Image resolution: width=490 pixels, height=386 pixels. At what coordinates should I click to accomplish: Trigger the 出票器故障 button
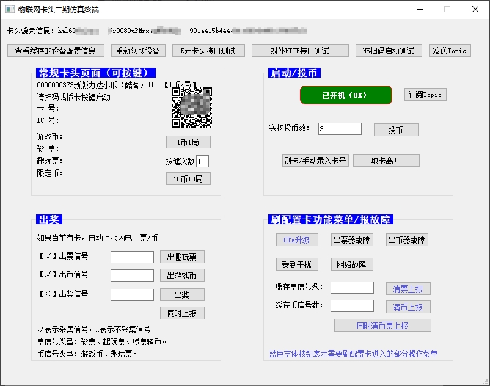point(352,240)
